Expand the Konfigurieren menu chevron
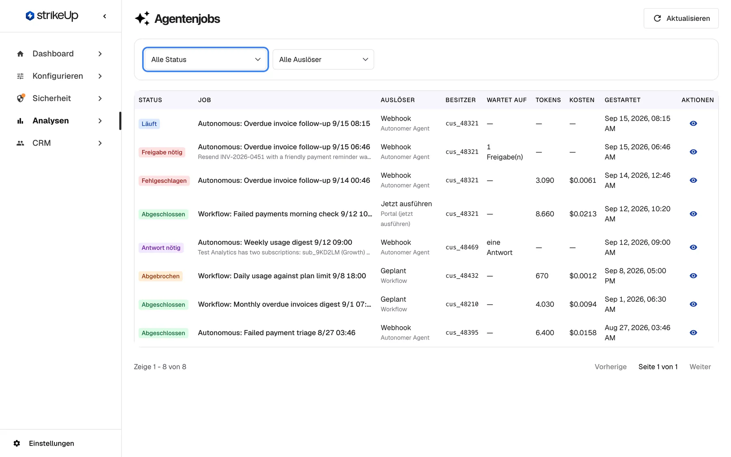The width and height of the screenshot is (731, 457). [x=100, y=76]
